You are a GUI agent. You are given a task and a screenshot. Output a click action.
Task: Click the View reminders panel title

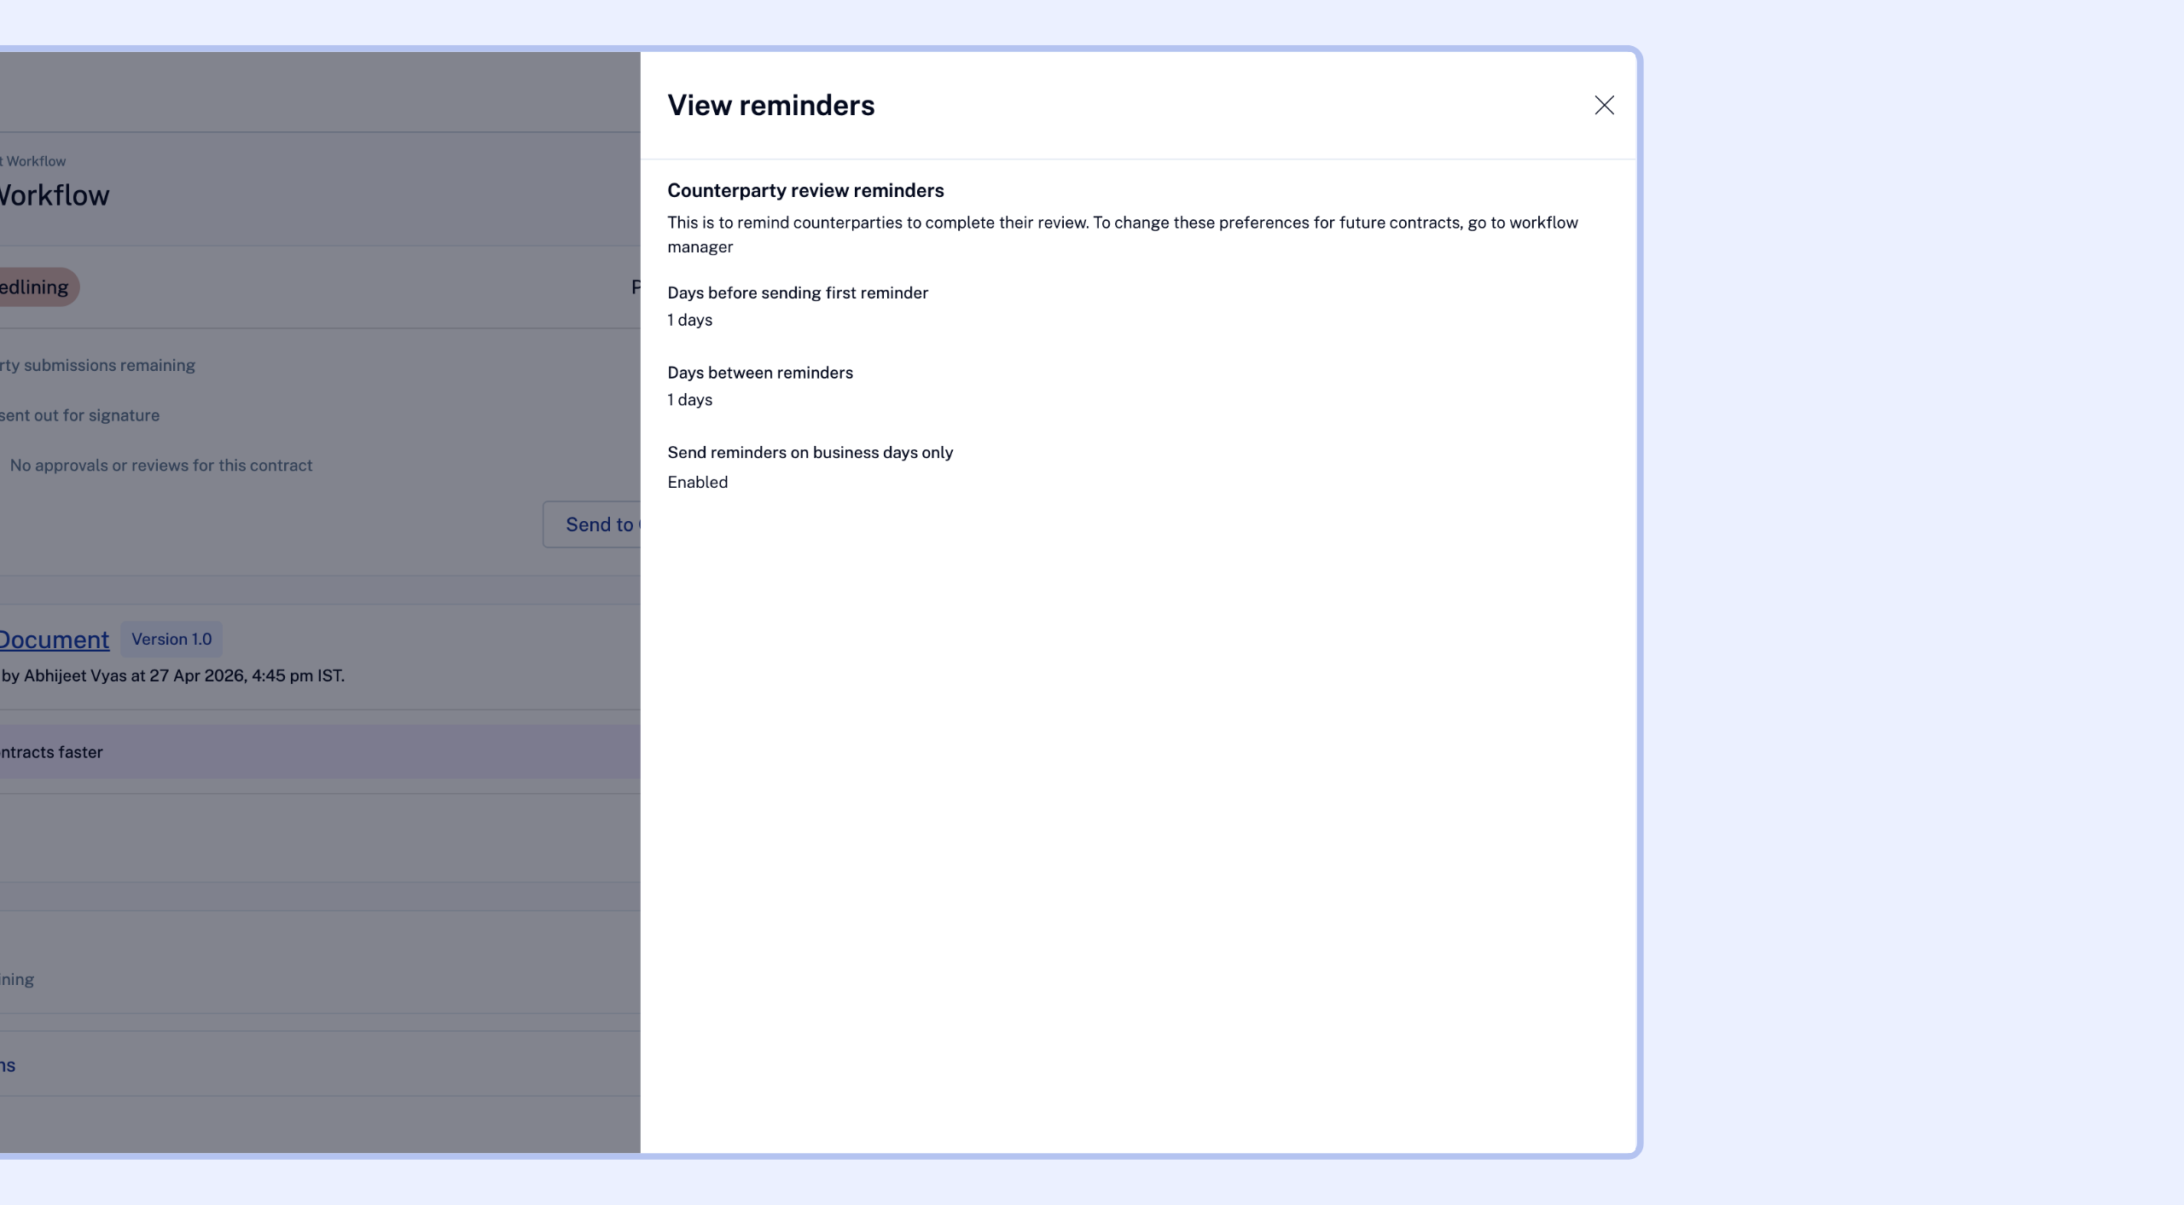(770, 105)
